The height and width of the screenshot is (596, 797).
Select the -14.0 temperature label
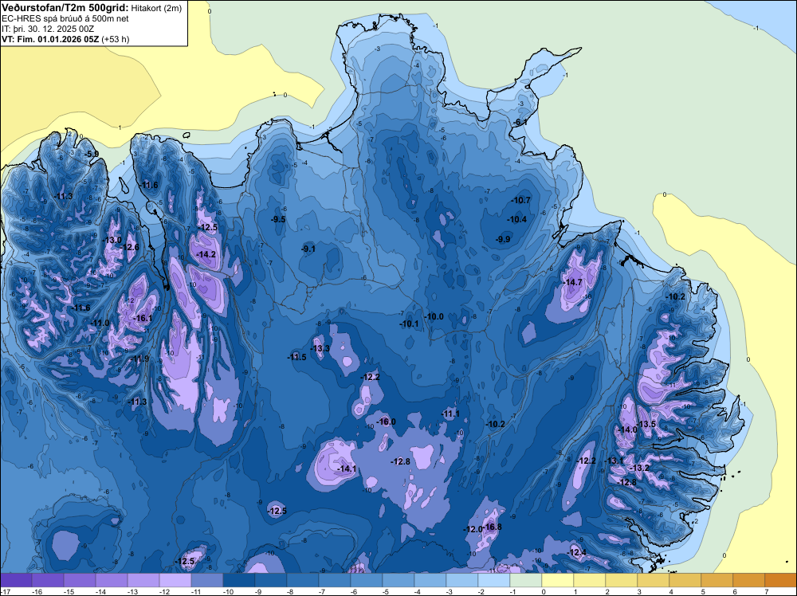(x=627, y=429)
